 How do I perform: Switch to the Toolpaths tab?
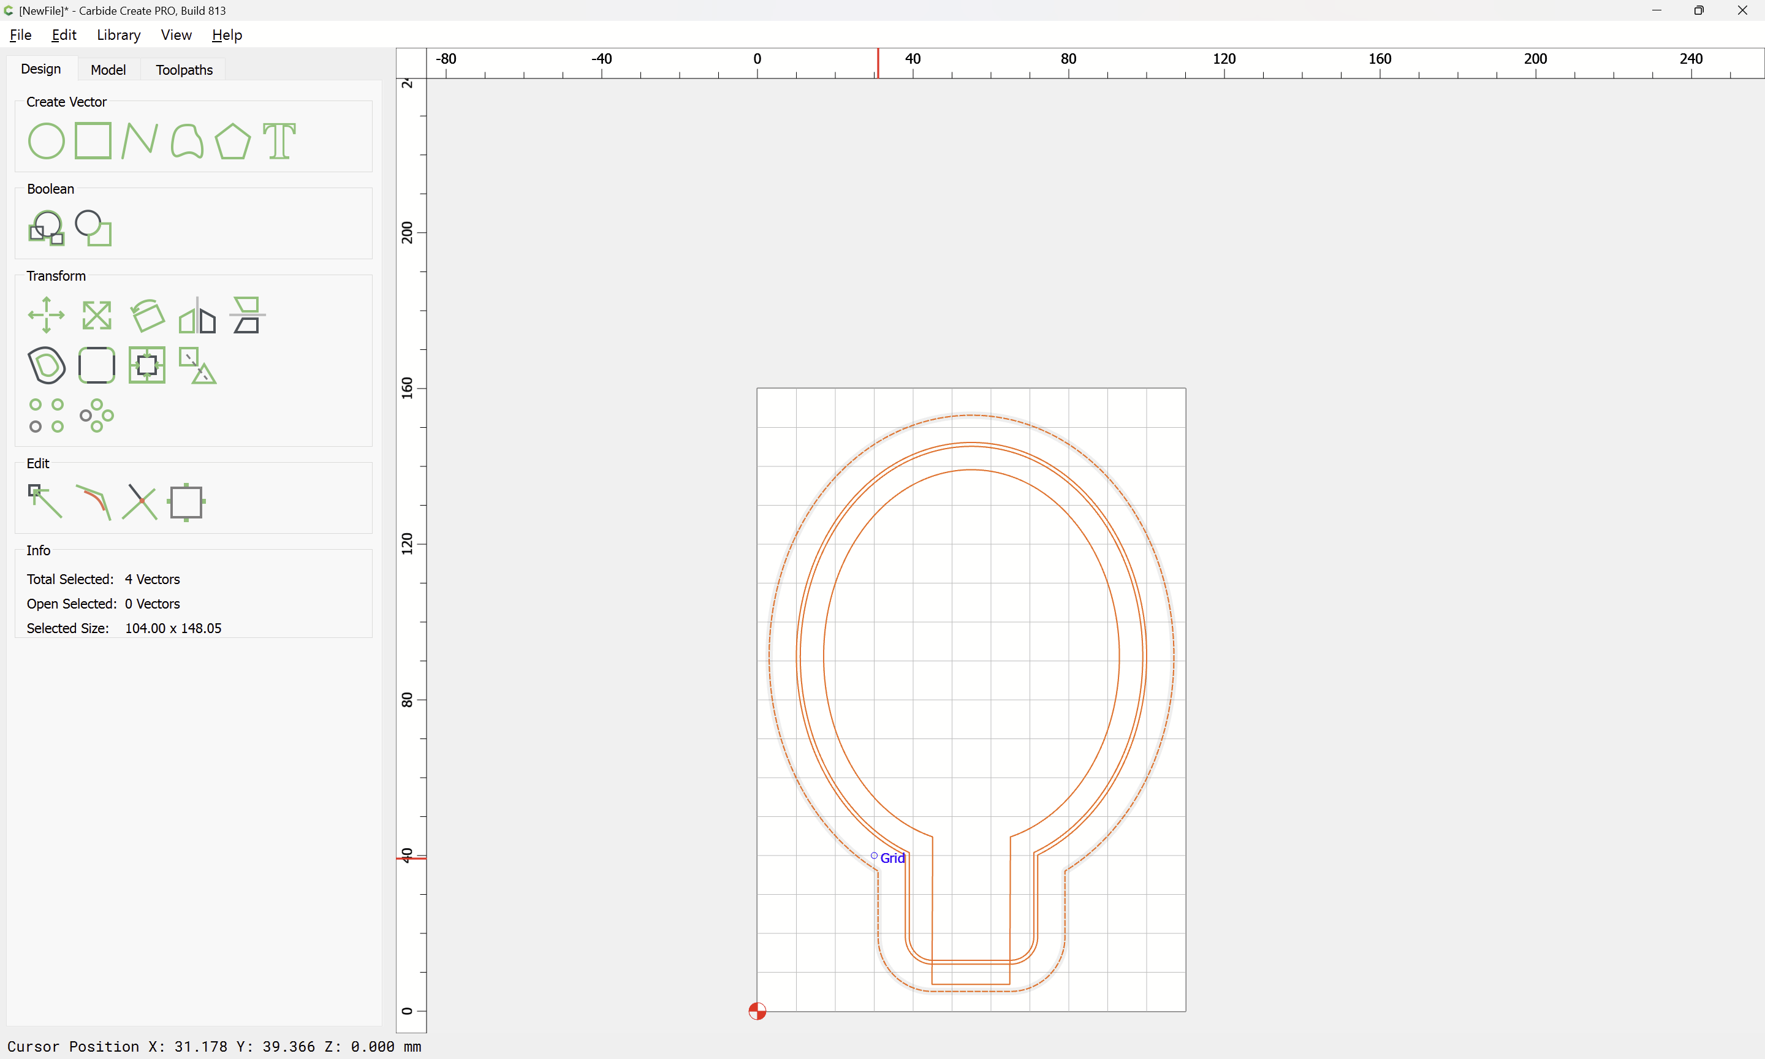[184, 69]
